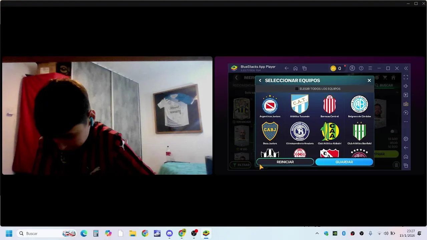Open Bluetooth icon in system tray
The width and height of the screenshot is (427, 240).
pos(344,233)
